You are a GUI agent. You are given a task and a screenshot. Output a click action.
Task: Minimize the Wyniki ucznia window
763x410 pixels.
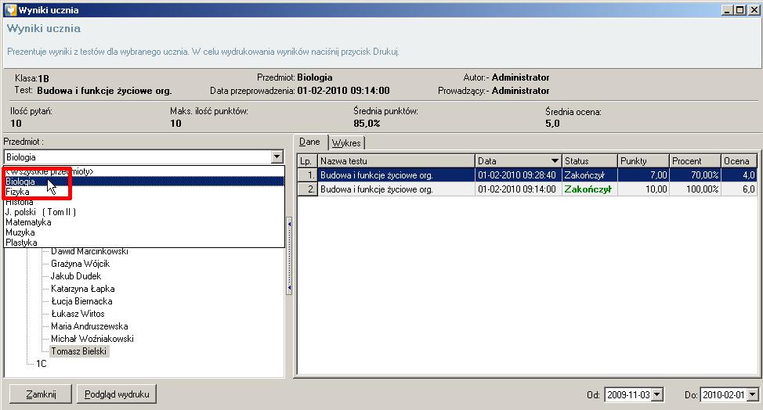[x=728, y=9]
